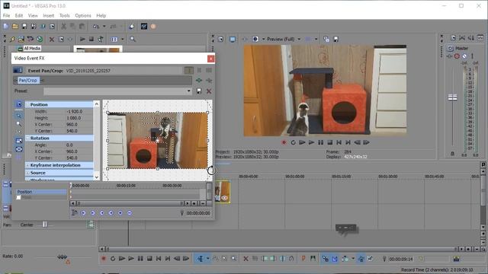The width and height of the screenshot is (488, 274).
Task: Open Normal Edit tool dropdown in transport bar
Action: (207, 259)
